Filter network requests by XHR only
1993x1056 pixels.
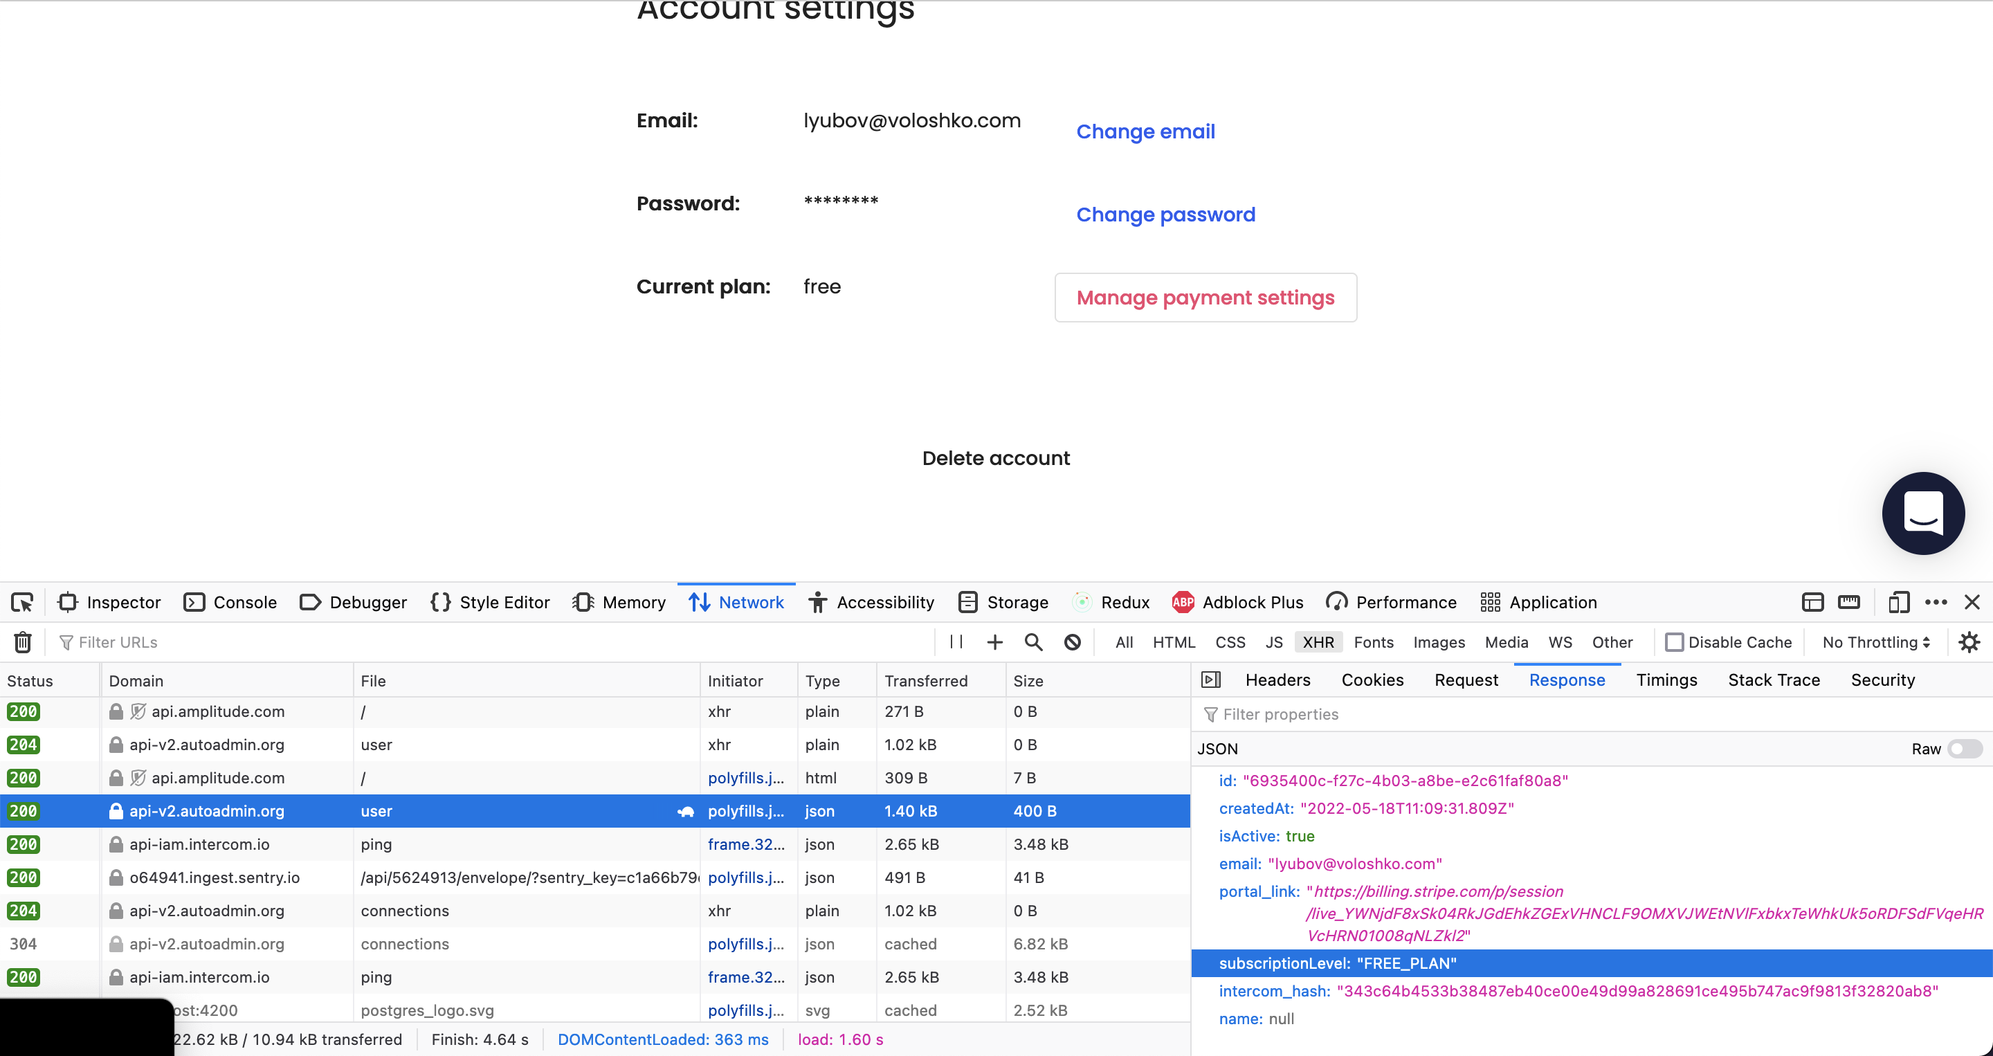coord(1318,642)
